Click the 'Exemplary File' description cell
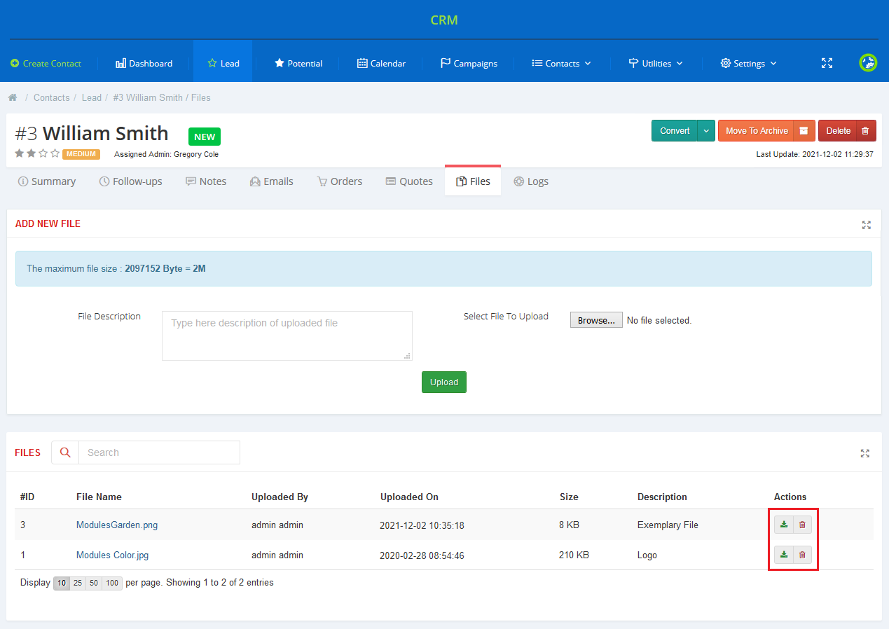The width and height of the screenshot is (889, 629). pos(668,525)
